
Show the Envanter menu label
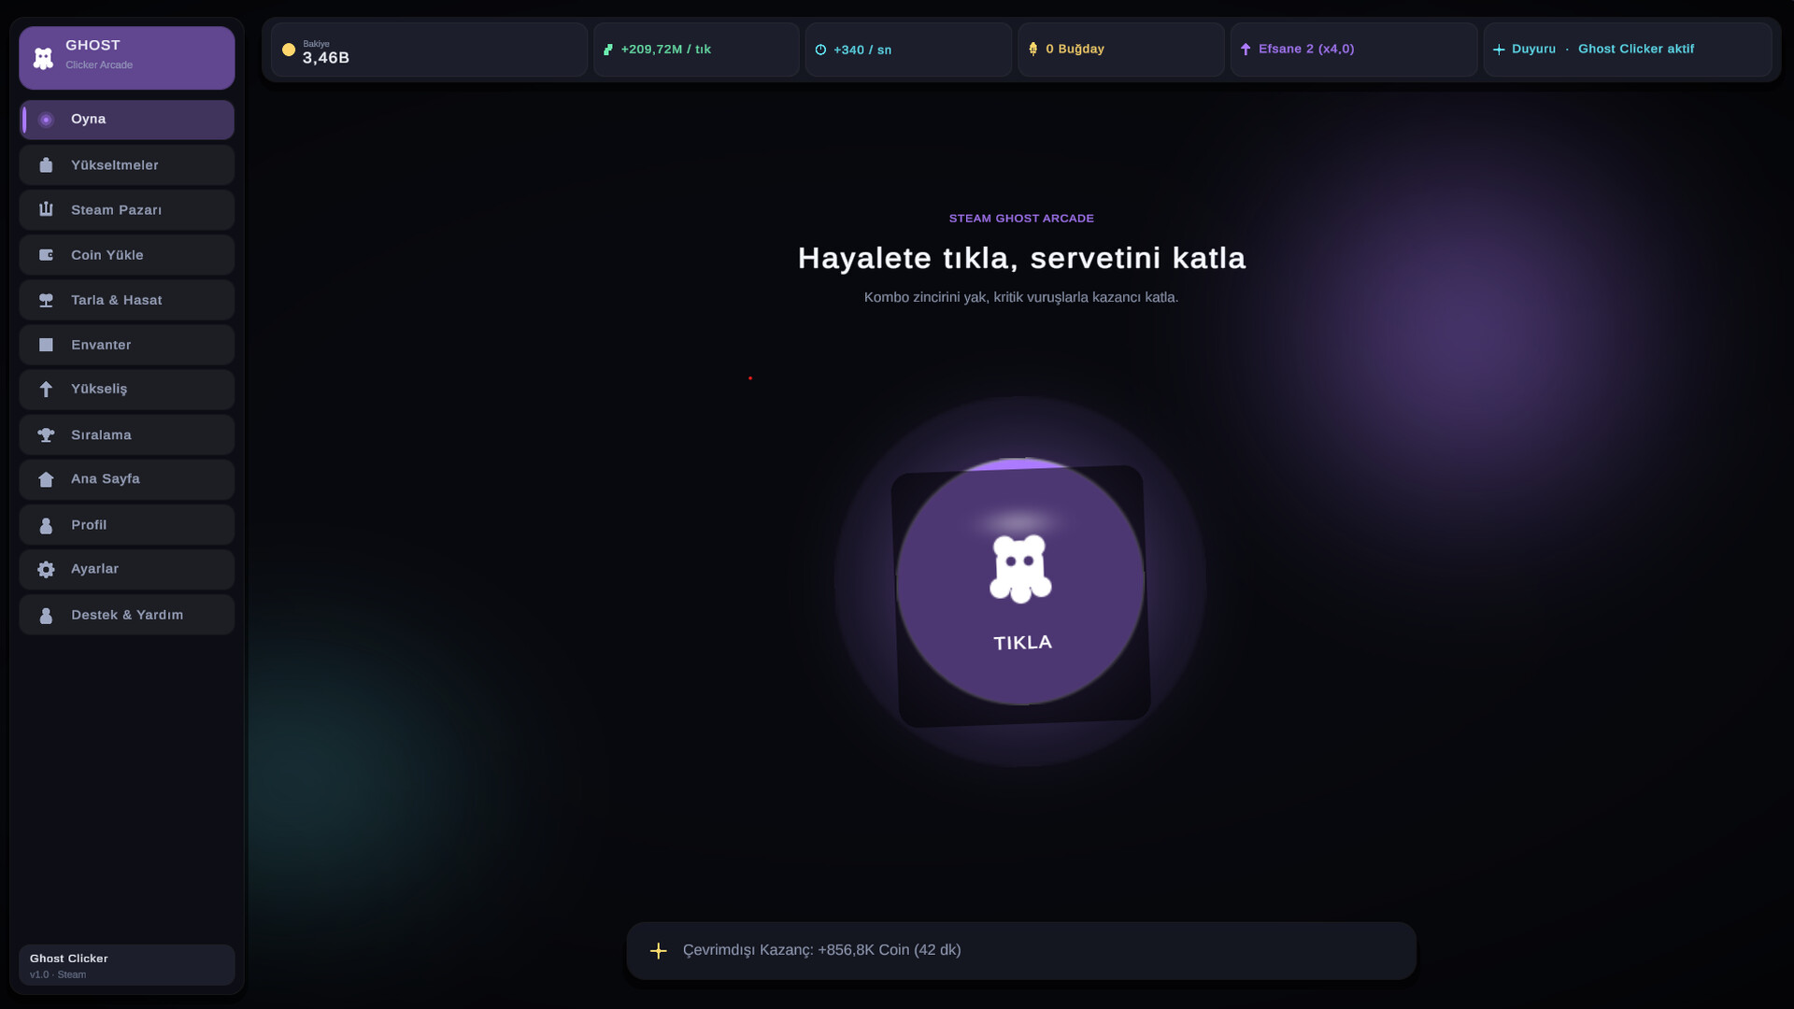(x=101, y=345)
